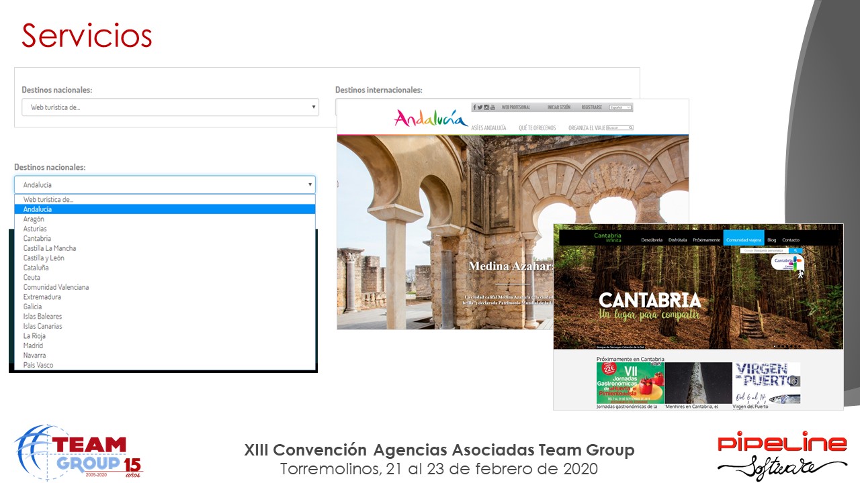Select Cantabria in the dropdown list
This screenshot has width=860, height=483.
165,238
